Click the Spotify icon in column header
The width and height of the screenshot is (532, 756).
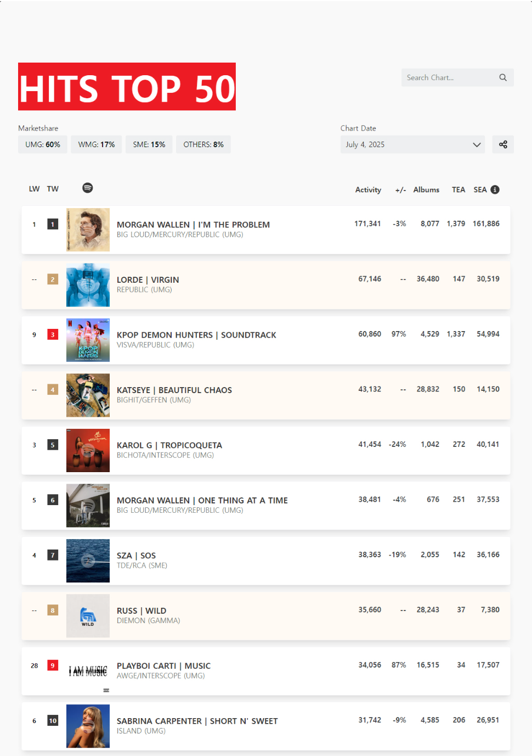(88, 188)
